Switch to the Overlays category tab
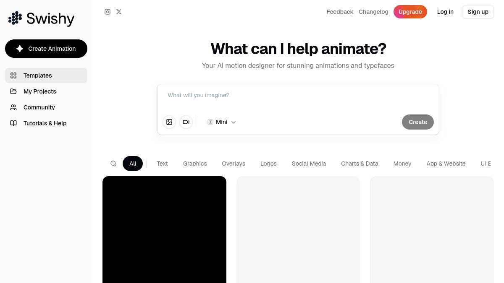The width and height of the screenshot is (504, 283). pos(234,164)
